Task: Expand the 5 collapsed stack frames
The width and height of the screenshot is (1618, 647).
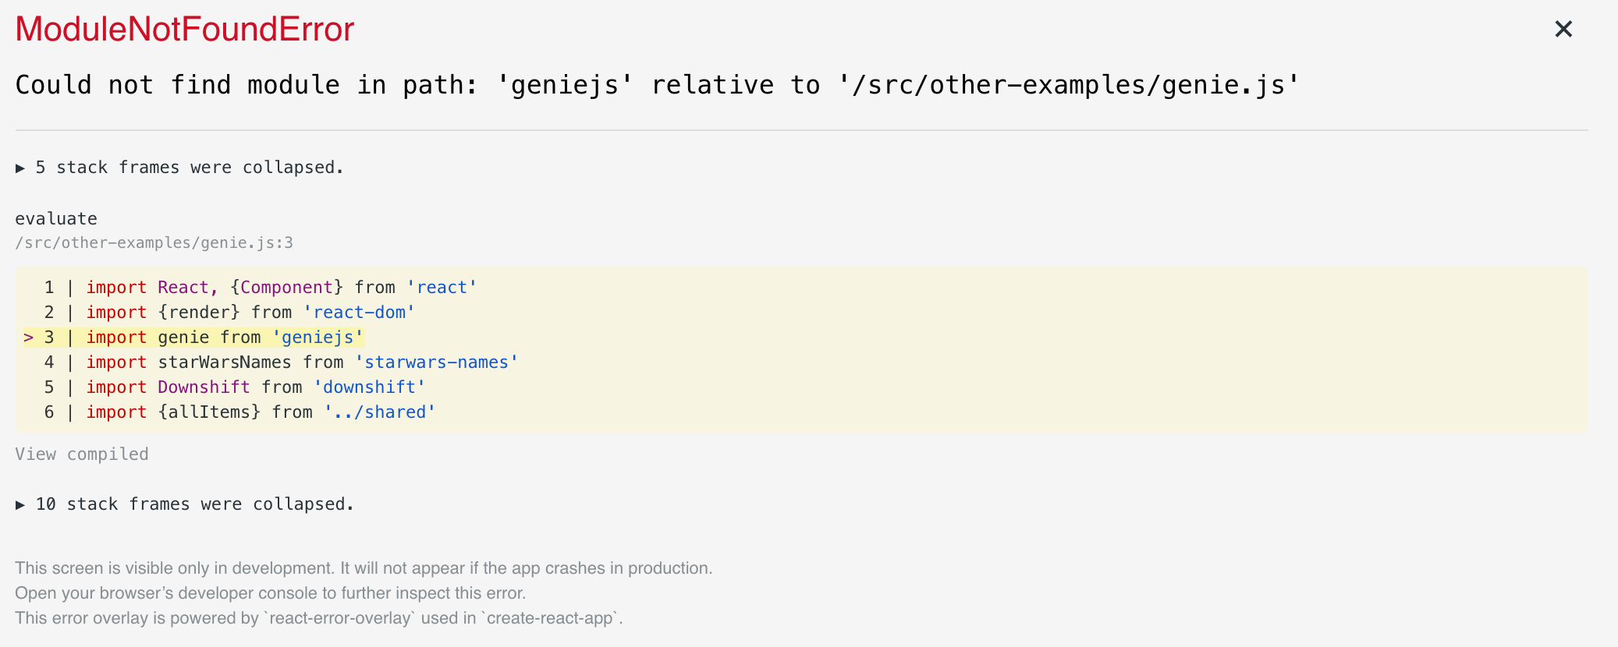Action: point(179,167)
